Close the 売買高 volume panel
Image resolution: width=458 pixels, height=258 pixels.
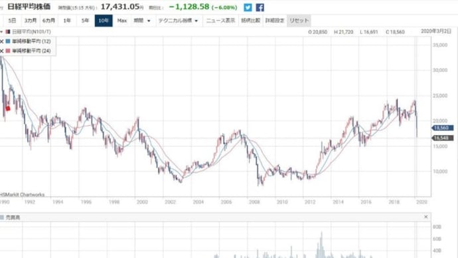(x=426, y=217)
